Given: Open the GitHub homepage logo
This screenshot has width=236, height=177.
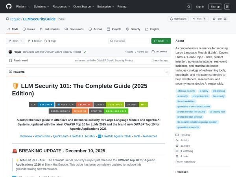Looking at the screenshot, I should (9, 6).
